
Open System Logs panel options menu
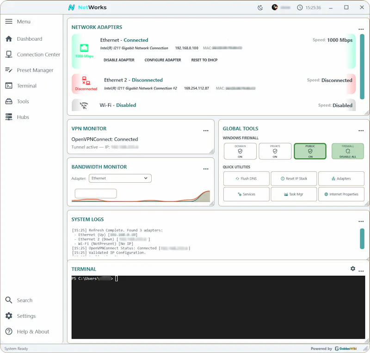tap(361, 222)
